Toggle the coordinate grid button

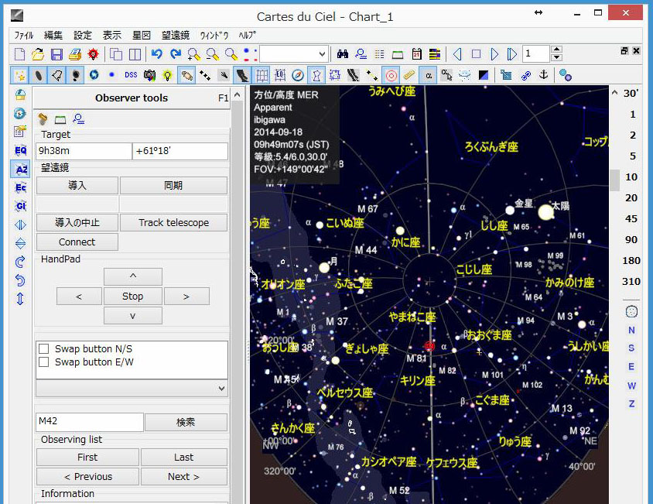tap(262, 75)
